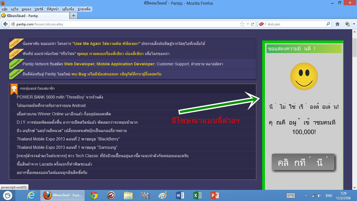Open the Lazada first purchase topic

[54, 164]
